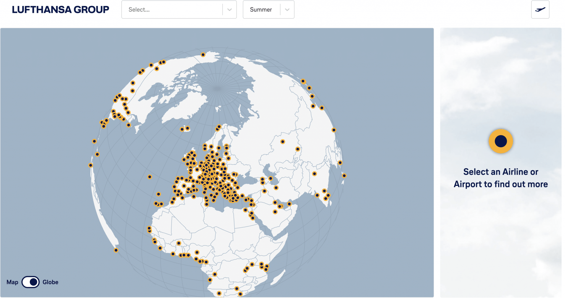This screenshot has height=298, width=565.
Task: Click the bottom-most southern Africa airport marker
Action: click(x=240, y=294)
